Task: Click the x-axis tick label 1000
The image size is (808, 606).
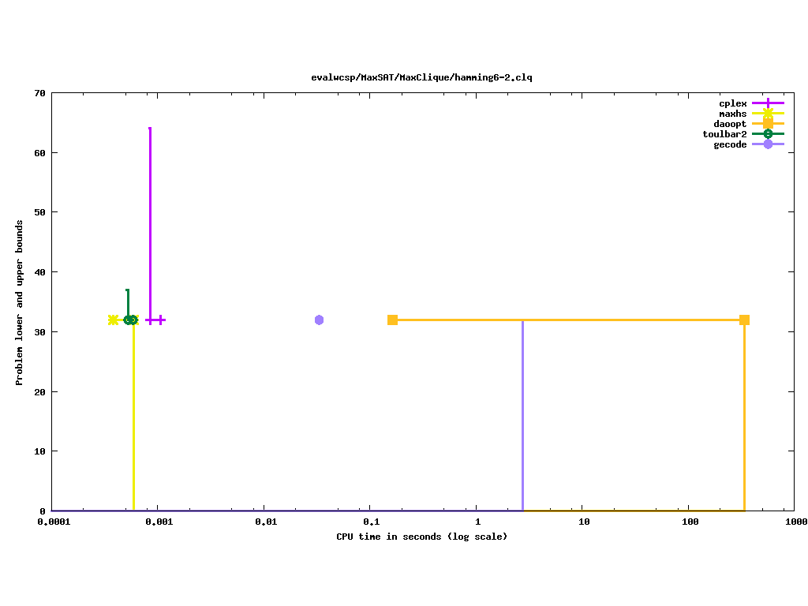Action: click(794, 522)
